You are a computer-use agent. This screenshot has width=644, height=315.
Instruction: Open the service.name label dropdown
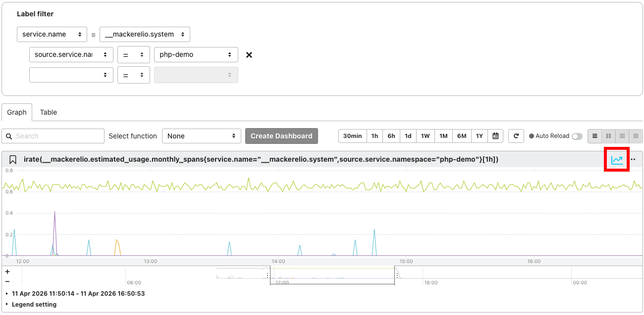tap(52, 35)
